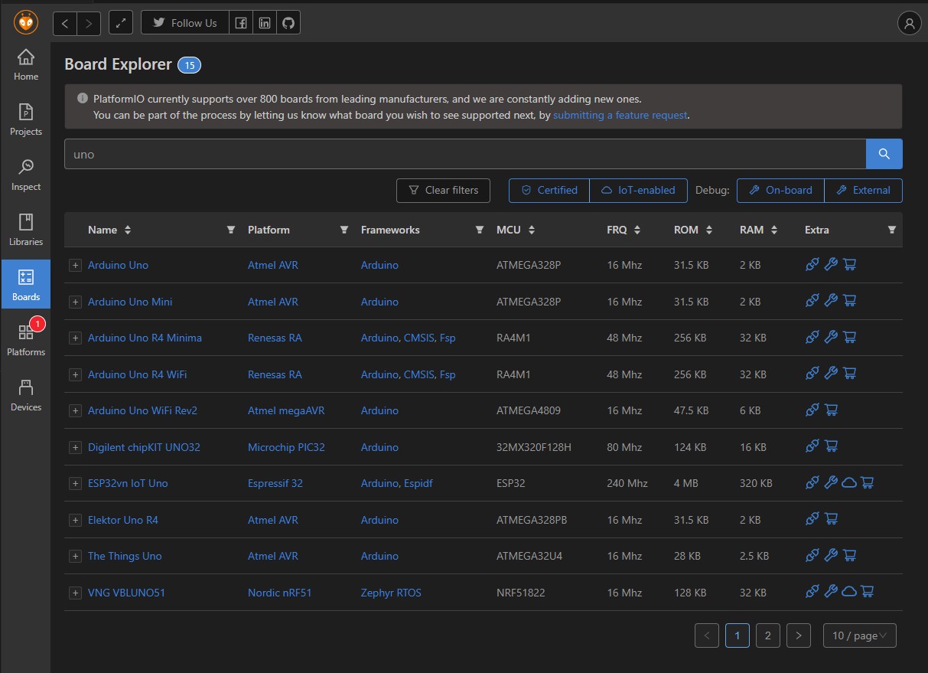
Task: Open the Nordic nRF51 platform link
Action: (x=279, y=593)
